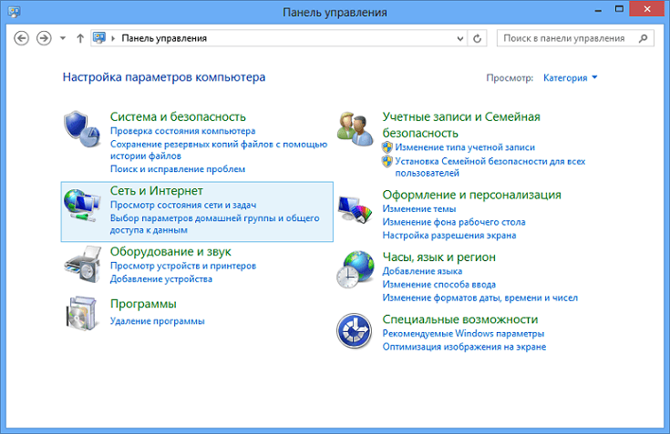Click the Добавление устройства link
This screenshot has width=670, height=434.
pyautogui.click(x=160, y=278)
